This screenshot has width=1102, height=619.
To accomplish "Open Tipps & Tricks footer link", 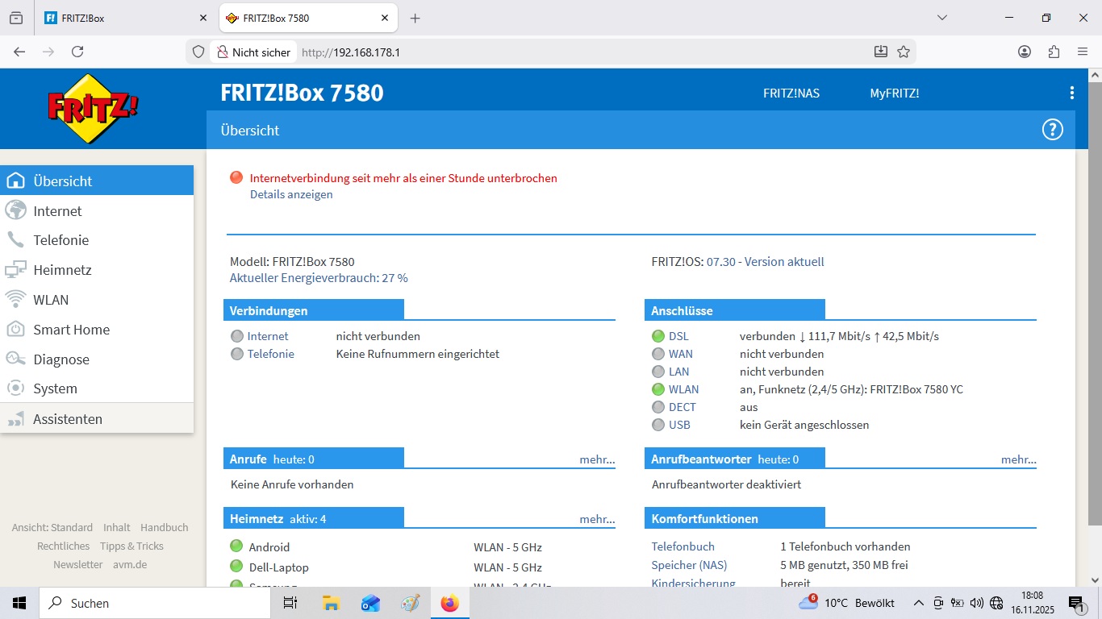I will tap(131, 546).
